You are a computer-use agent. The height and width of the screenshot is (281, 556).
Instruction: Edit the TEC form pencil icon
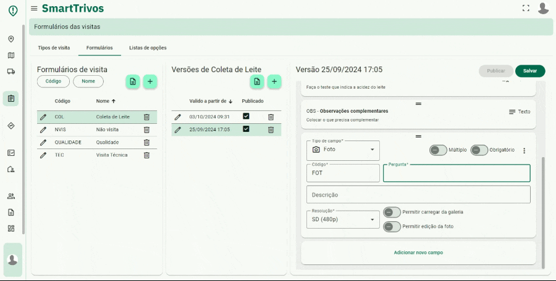[43, 155]
